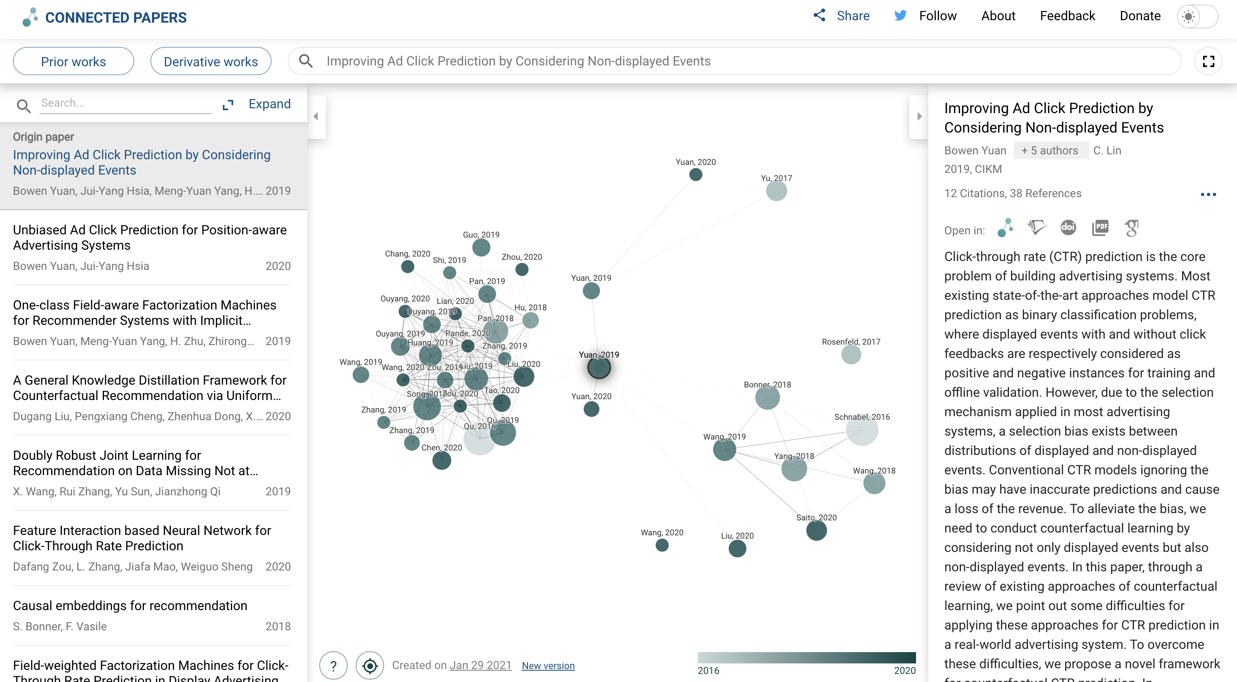Click the Donate button in navbar

point(1140,16)
